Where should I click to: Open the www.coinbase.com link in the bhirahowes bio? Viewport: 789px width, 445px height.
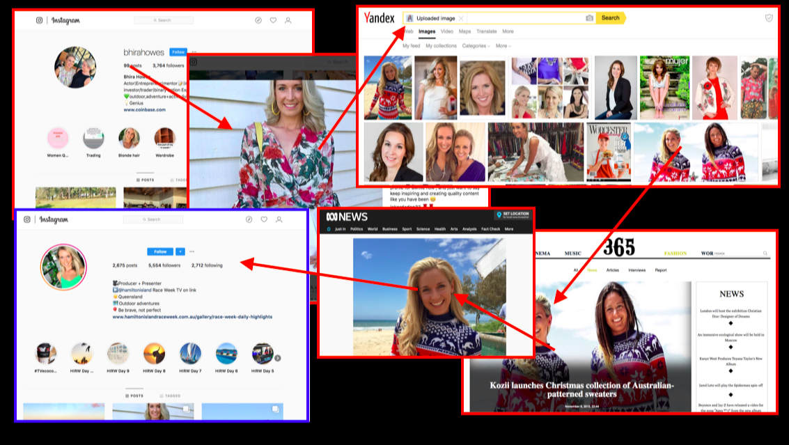(x=144, y=110)
